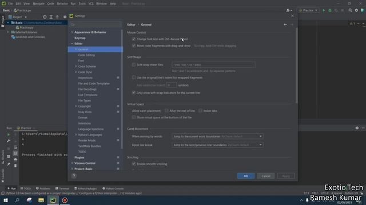Switch to Python Console tab
Viewport: 366px width, 205px height.
tap(113, 188)
